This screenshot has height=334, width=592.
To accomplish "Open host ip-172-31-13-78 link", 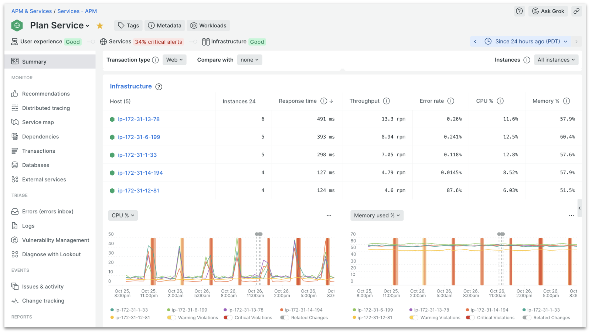I will point(139,119).
